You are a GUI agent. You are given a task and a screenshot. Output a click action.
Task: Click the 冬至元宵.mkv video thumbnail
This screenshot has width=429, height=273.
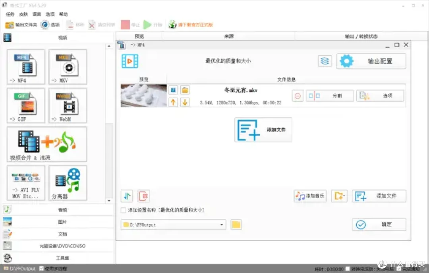(144, 95)
